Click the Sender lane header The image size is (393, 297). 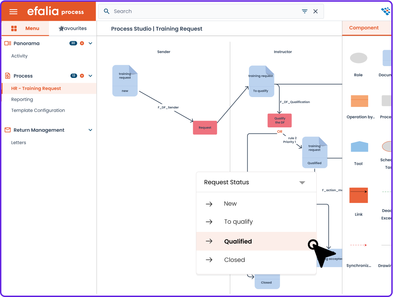pos(164,52)
